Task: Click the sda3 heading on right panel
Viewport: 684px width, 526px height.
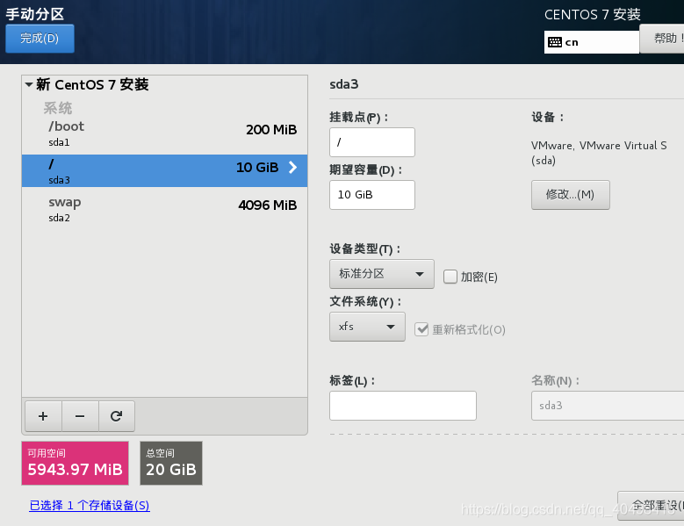Action: pos(343,84)
